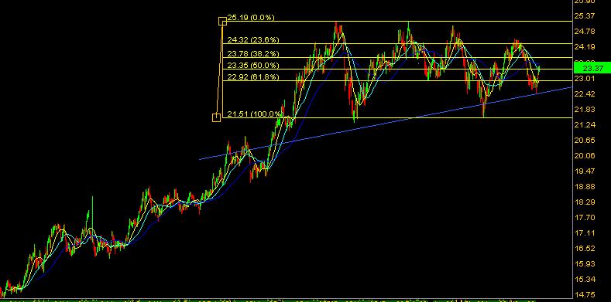Viewport: 611px width, 302px height.
Task: Select the Fibonacci top anchor handle at 25.19
Action: coord(222,21)
